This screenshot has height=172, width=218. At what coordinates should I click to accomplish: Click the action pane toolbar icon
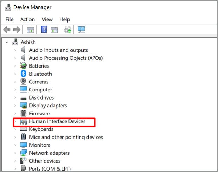(x=54, y=30)
